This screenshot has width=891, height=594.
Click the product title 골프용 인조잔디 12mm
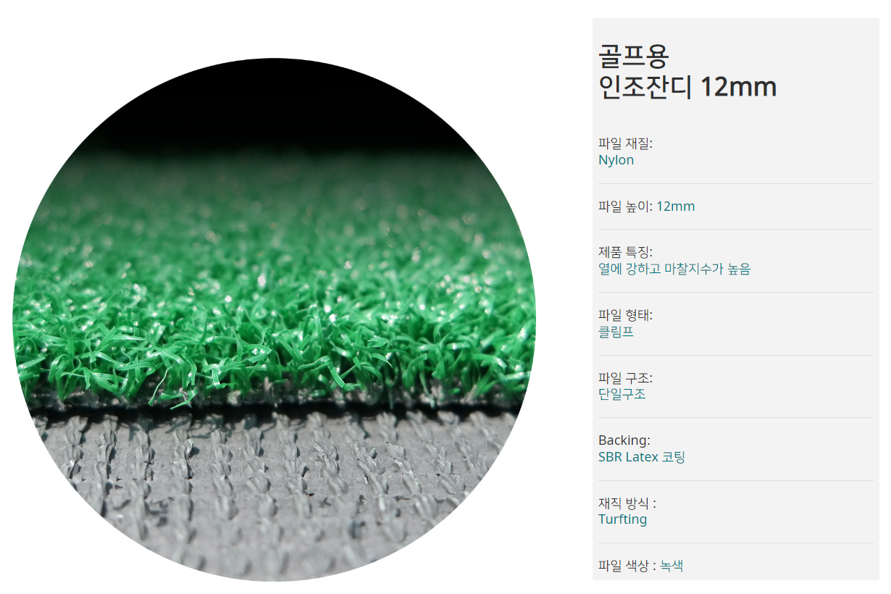click(x=687, y=71)
